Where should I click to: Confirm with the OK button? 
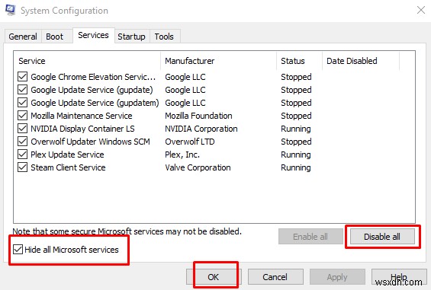214,277
